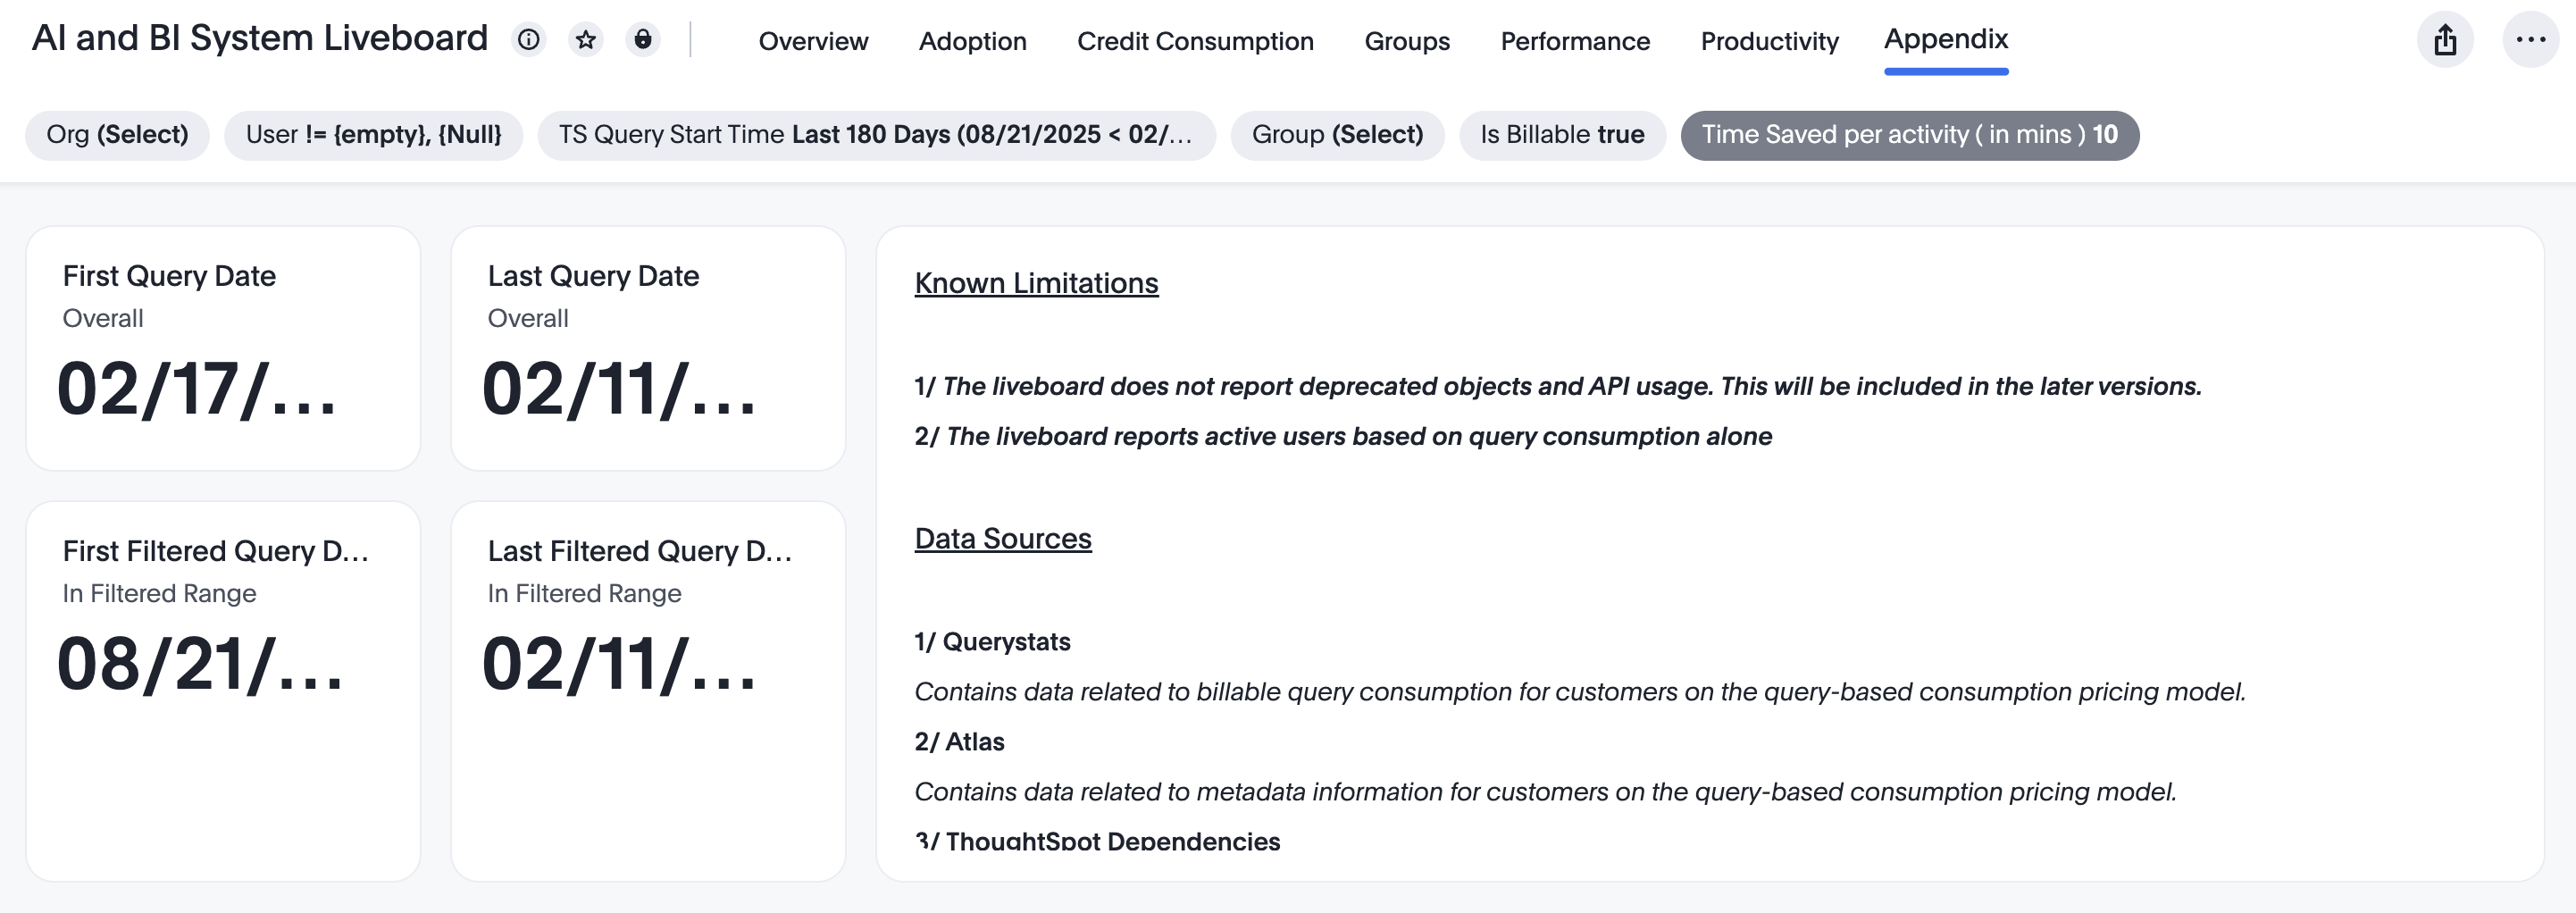Image resolution: width=2576 pixels, height=913 pixels.
Task: Click the Known Limitations heading
Action: (x=1036, y=283)
